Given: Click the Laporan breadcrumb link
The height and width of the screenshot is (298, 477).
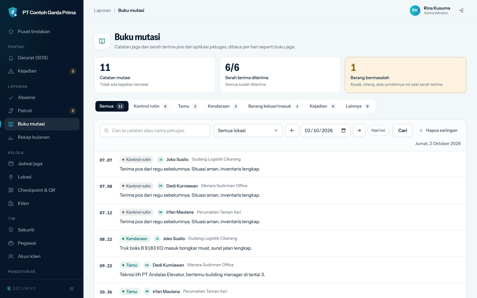Looking at the screenshot, I should (x=102, y=10).
